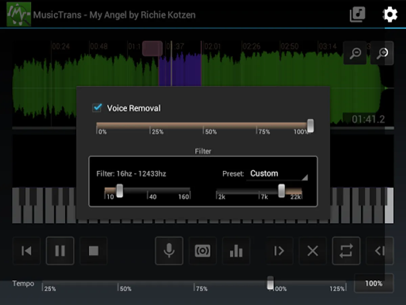Click the 75% mark on Tempo scale

coord(202,289)
